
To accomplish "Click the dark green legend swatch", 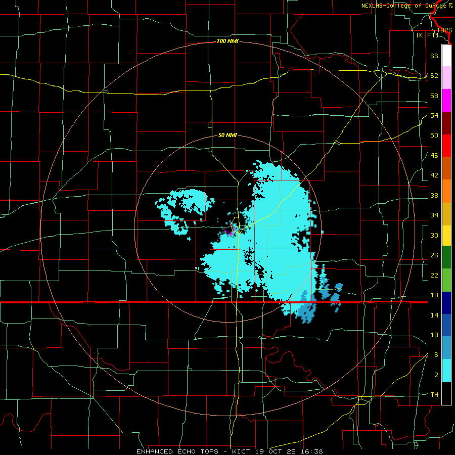I will pos(446,257).
